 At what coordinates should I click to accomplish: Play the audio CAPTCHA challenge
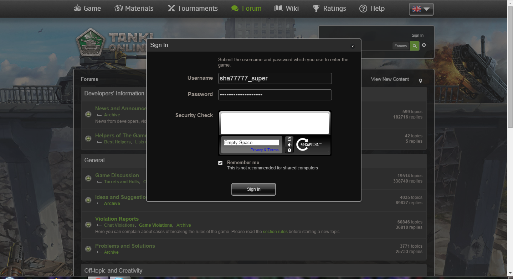click(289, 145)
